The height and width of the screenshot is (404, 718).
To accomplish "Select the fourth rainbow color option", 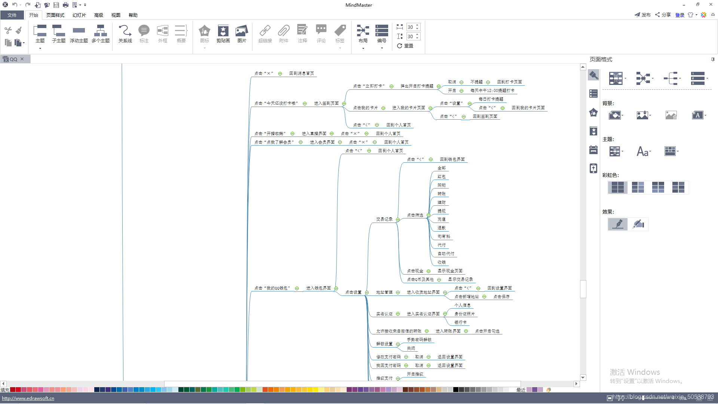I will (x=678, y=187).
